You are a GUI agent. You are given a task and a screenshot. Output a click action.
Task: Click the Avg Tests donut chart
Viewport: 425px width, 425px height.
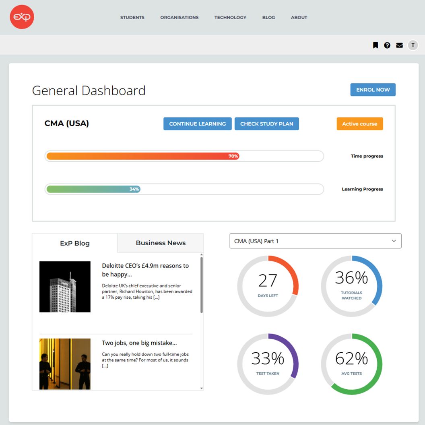[x=351, y=364]
